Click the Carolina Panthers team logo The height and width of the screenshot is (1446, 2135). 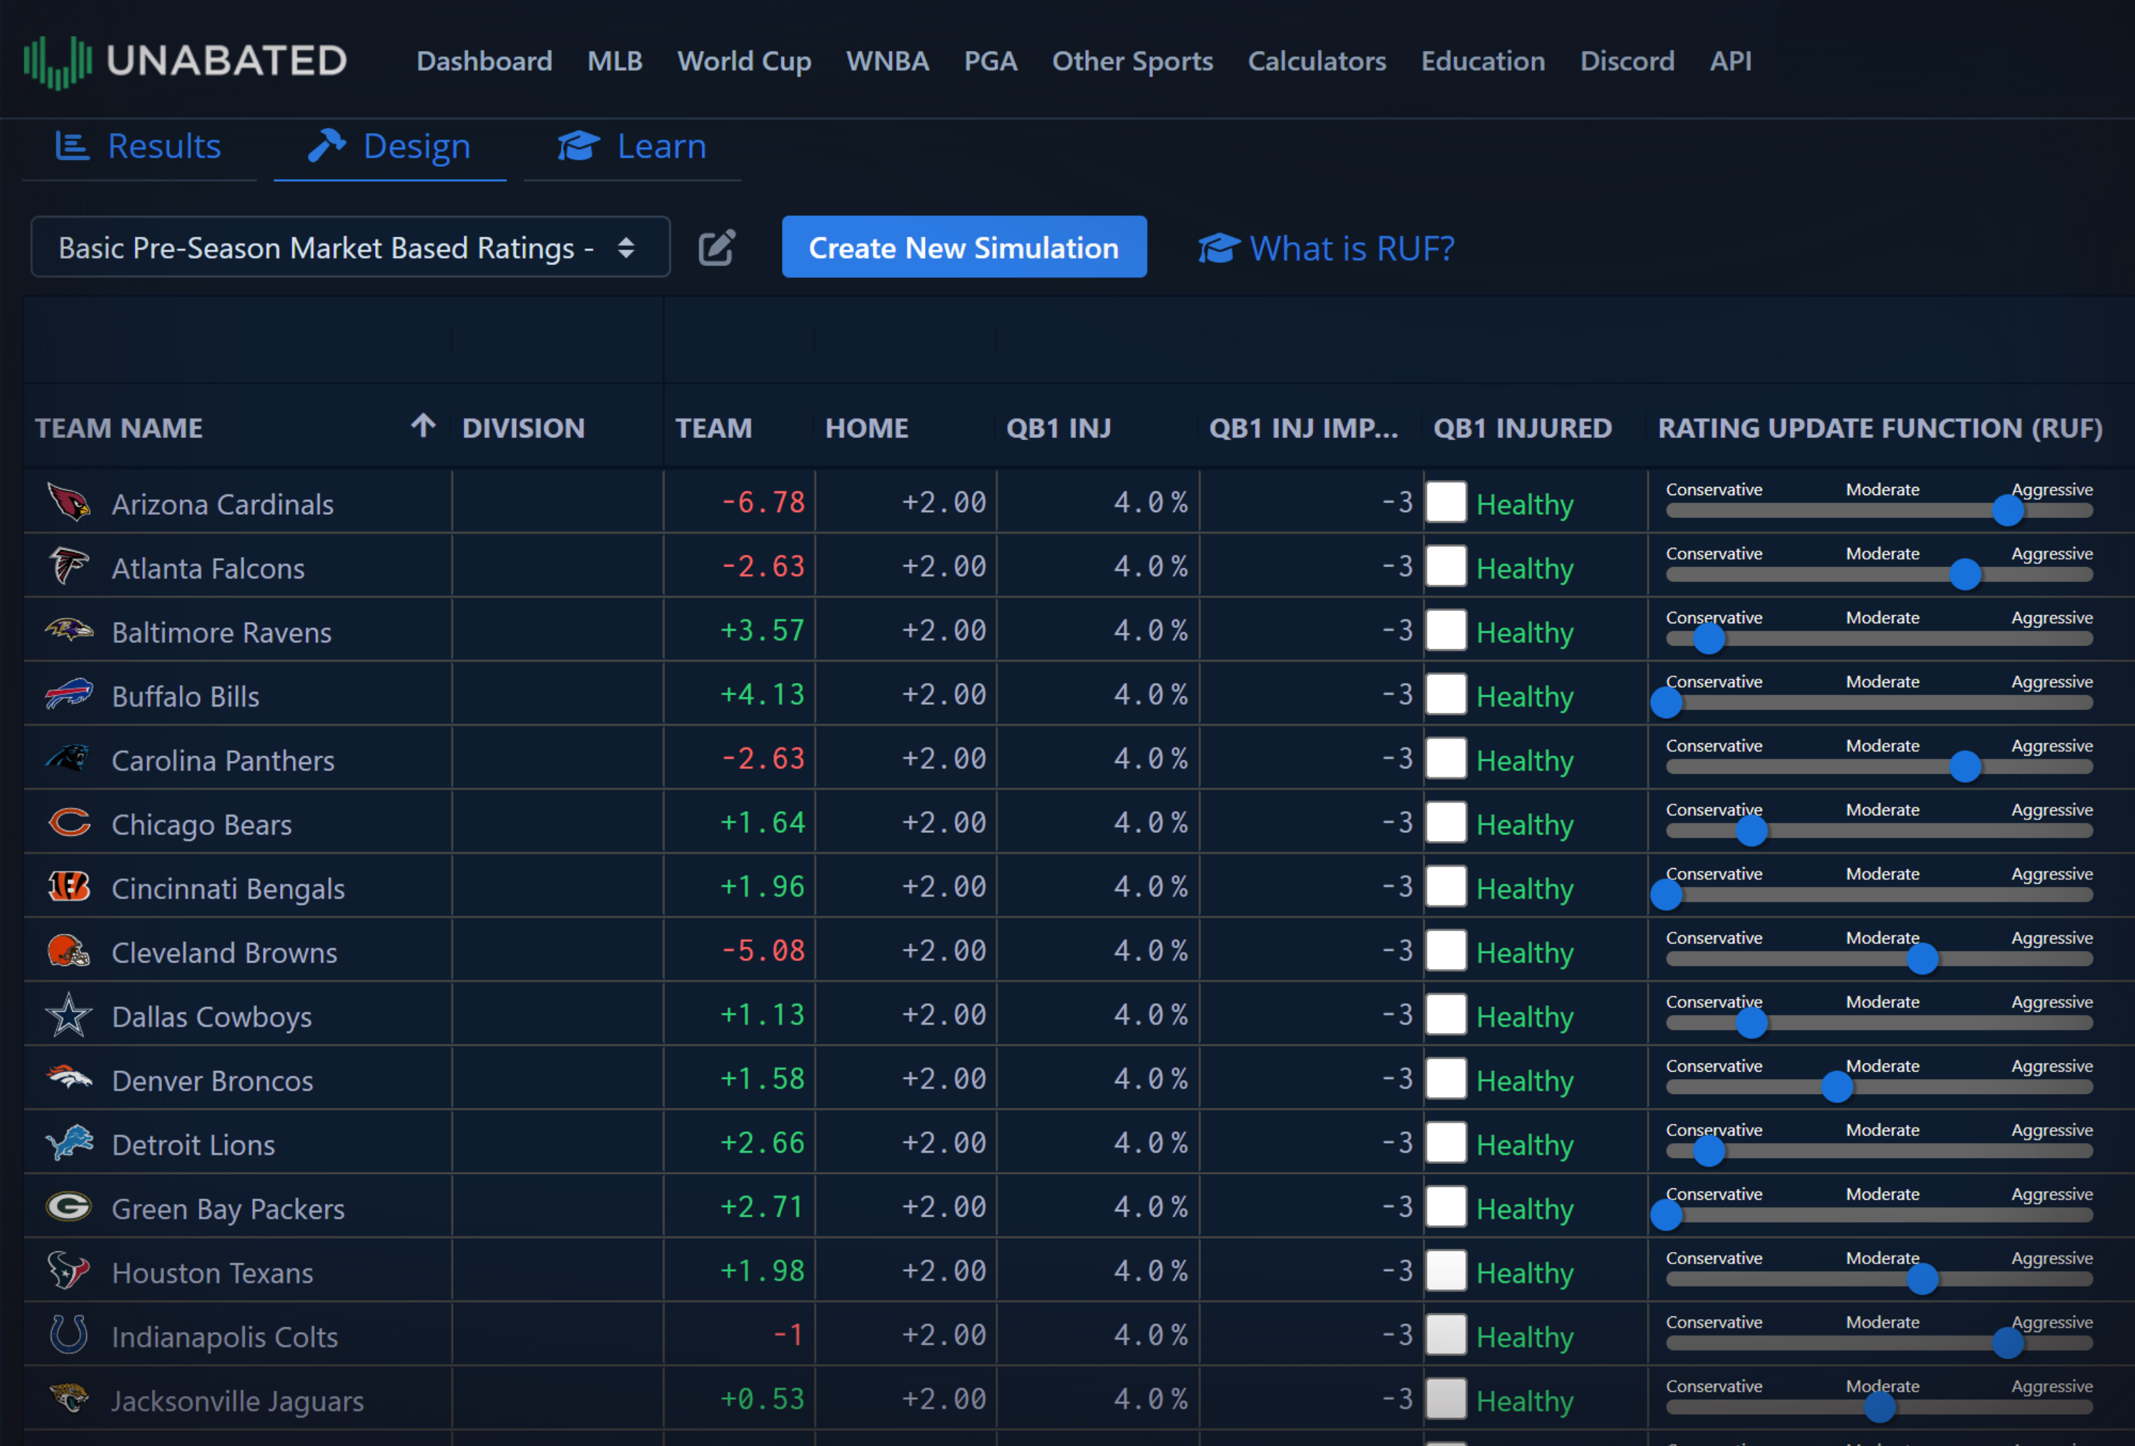(x=69, y=759)
